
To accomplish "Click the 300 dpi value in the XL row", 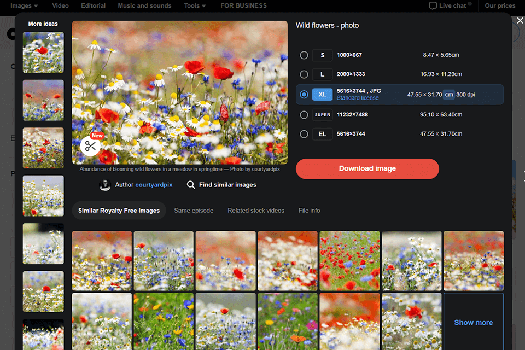I will (x=465, y=95).
